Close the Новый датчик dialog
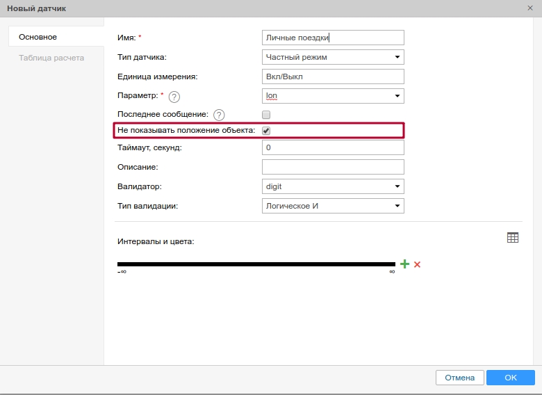This screenshot has width=542, height=395. coord(531,8)
